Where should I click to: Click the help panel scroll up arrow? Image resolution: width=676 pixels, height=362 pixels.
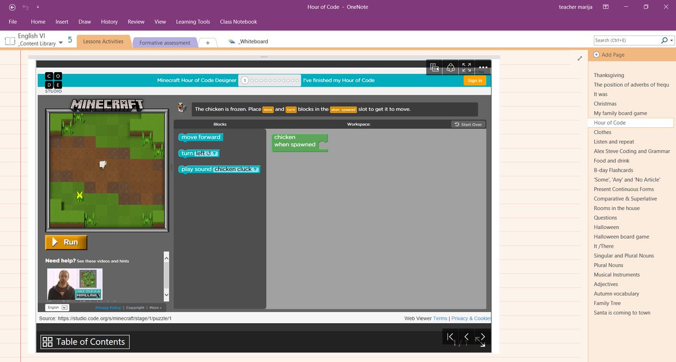point(166,257)
